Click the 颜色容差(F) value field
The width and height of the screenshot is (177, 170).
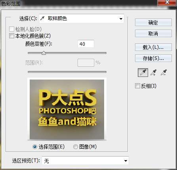(x=86, y=44)
